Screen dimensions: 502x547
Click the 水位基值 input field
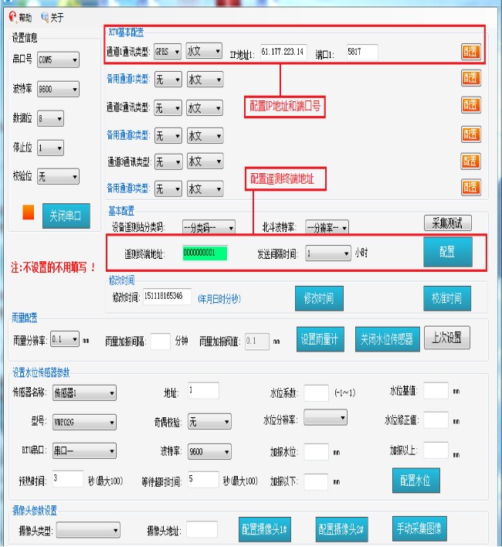436,391
